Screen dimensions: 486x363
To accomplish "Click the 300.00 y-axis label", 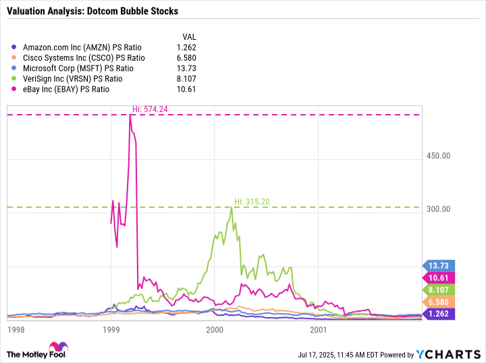I will click(438, 209).
